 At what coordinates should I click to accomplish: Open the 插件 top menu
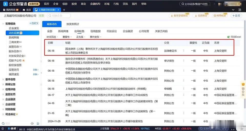[135, 4]
